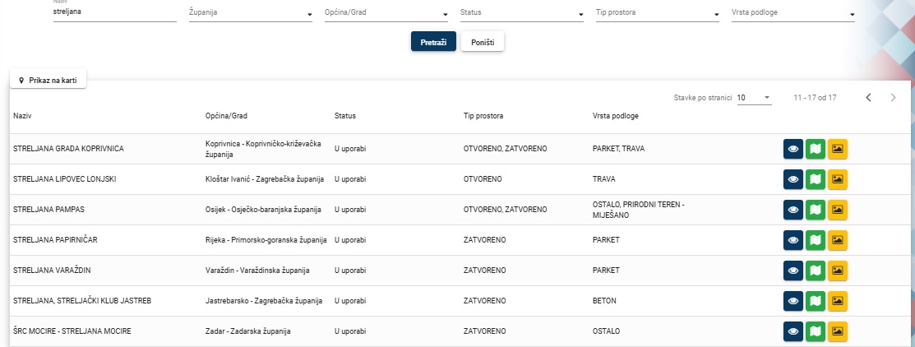
Task: Open the Tip prostora filter
Action: click(657, 14)
